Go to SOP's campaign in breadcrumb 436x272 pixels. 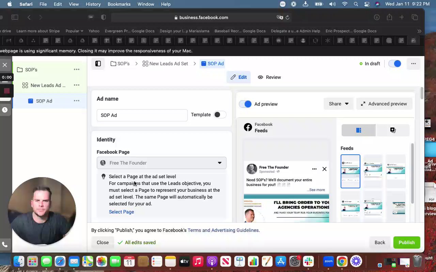pyautogui.click(x=120, y=64)
